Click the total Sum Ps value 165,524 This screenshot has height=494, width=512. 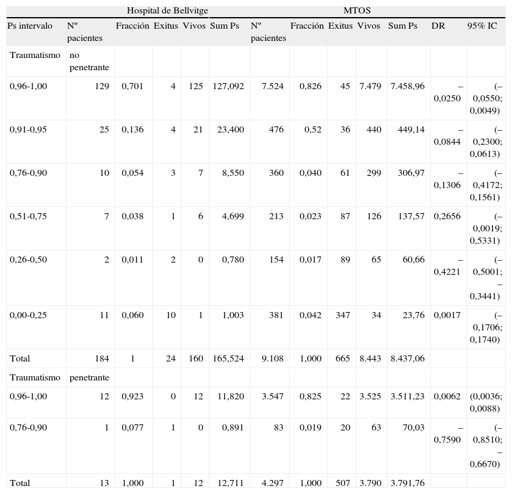click(x=228, y=358)
